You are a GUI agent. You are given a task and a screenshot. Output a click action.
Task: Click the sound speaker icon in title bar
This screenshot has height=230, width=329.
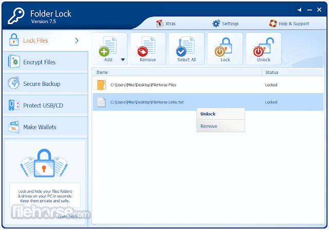(299, 10)
